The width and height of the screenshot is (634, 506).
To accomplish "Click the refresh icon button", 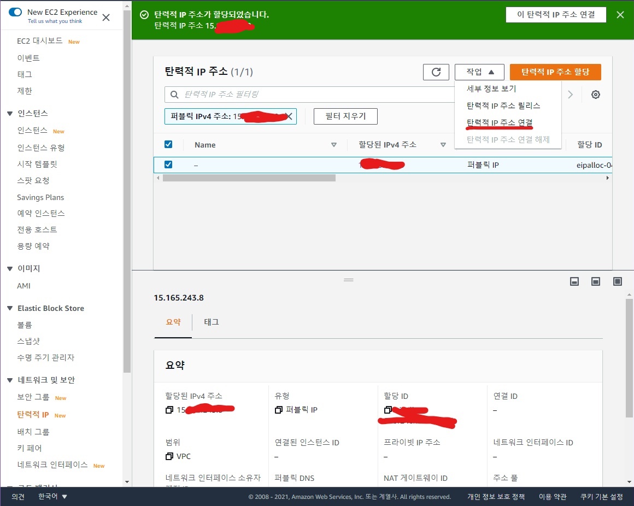I will 436,72.
